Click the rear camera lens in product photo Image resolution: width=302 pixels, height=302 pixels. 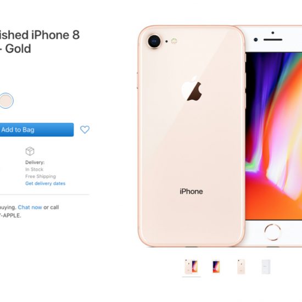tap(154, 41)
